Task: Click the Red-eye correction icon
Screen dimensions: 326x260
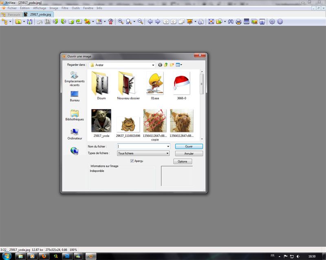Action: 110,22
